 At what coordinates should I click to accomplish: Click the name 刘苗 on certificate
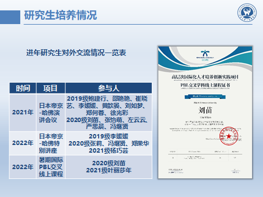pos(205,111)
